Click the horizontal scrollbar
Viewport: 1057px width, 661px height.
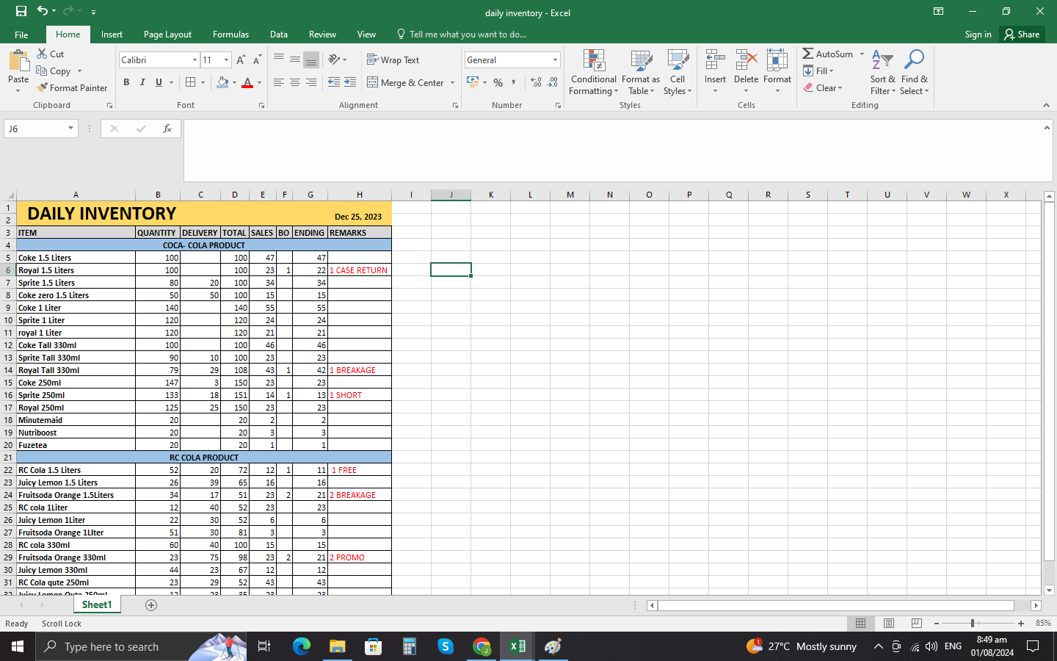coord(836,606)
